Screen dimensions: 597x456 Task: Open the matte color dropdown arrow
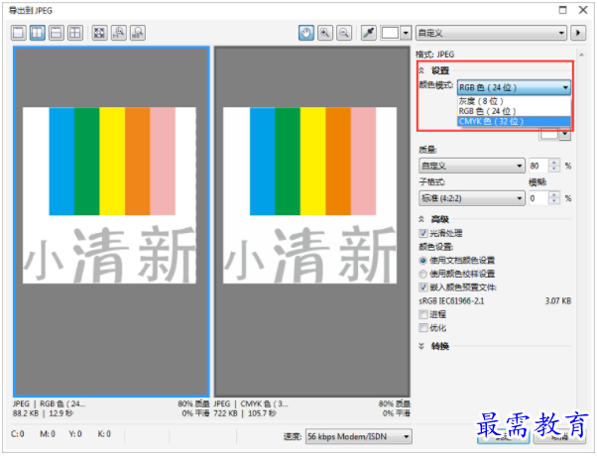coord(566,134)
